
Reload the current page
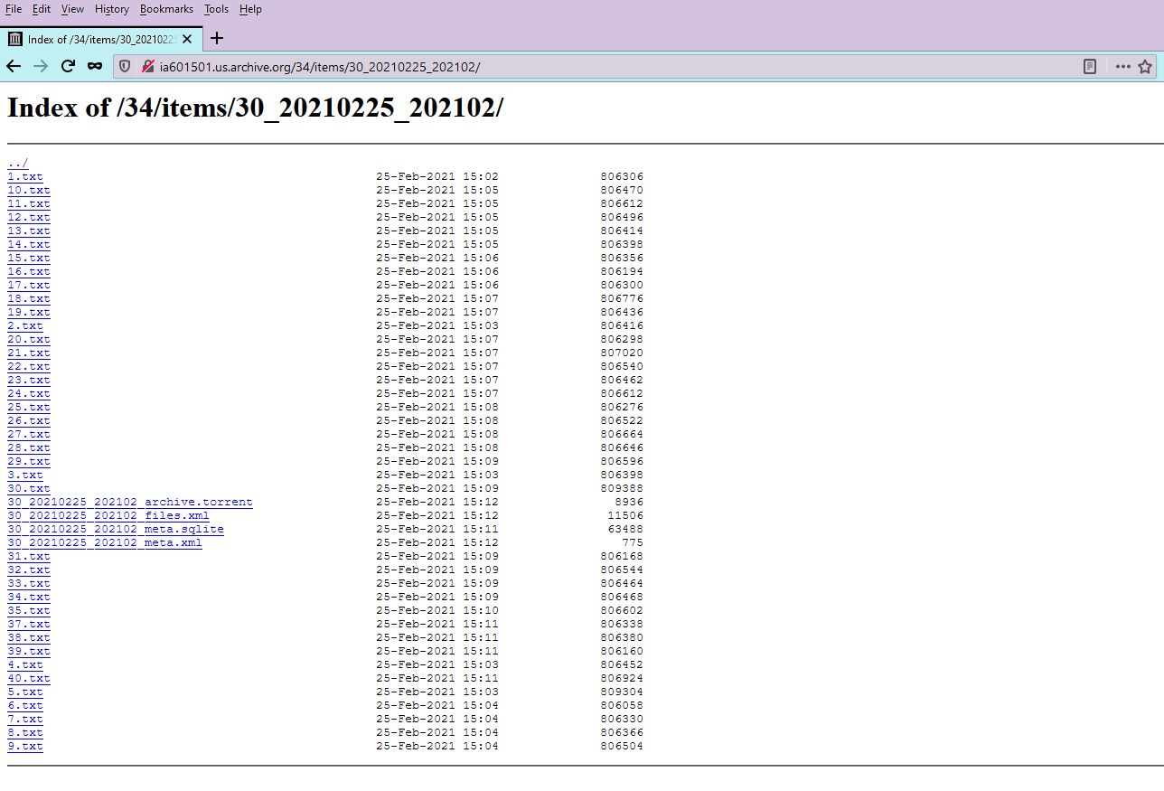pos(67,66)
